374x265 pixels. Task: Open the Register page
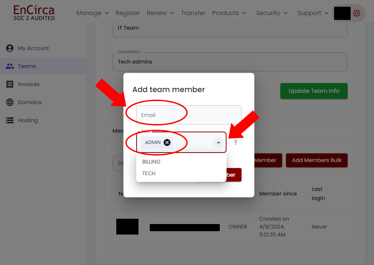pos(128,13)
